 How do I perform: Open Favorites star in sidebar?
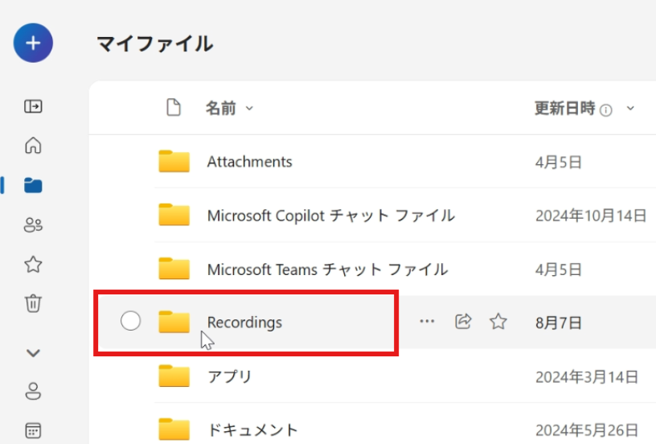[33, 265]
